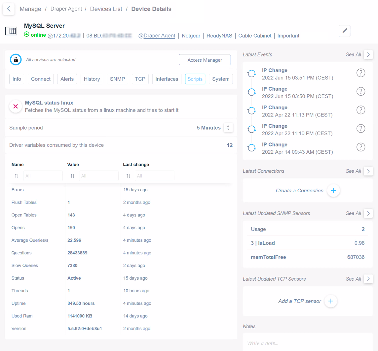Image resolution: width=378 pixels, height=351 pixels.
Task: Sort table by Value column arrows
Action: point(72,176)
